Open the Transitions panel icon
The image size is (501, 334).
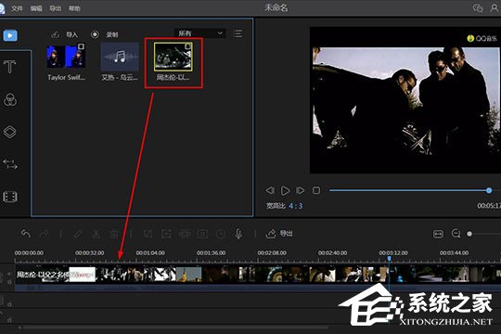10,164
